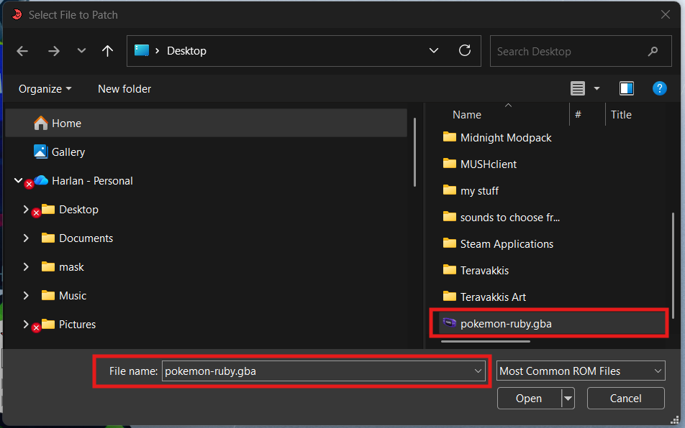Select Music folder in navigation tree
This screenshot has width=685, height=428.
(x=73, y=296)
